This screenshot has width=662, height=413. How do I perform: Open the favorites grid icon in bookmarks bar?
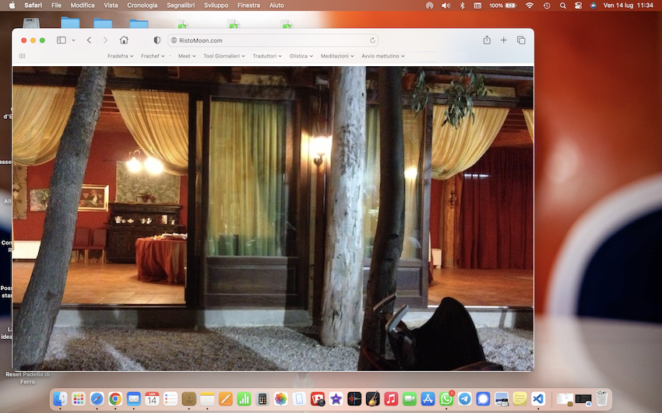click(x=22, y=56)
